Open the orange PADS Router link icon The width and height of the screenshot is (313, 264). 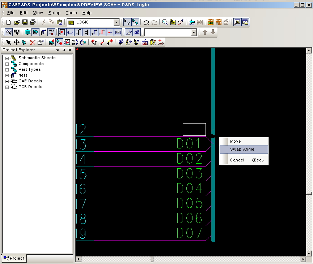point(219,22)
